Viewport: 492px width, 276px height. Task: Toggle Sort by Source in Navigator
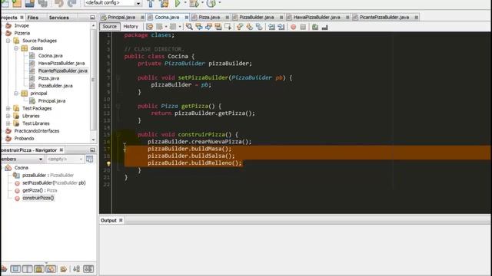[x=88, y=269]
